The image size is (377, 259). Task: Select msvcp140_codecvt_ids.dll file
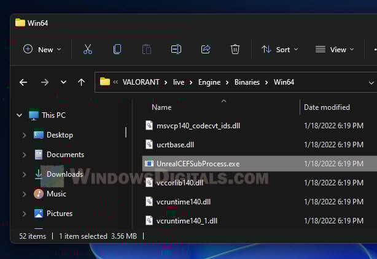pyautogui.click(x=198, y=126)
